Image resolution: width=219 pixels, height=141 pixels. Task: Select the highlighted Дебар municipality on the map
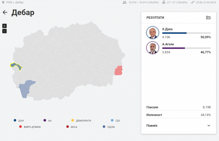coord(16,65)
